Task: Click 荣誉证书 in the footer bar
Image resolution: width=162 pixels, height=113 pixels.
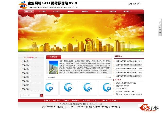Action: (x=96, y=100)
